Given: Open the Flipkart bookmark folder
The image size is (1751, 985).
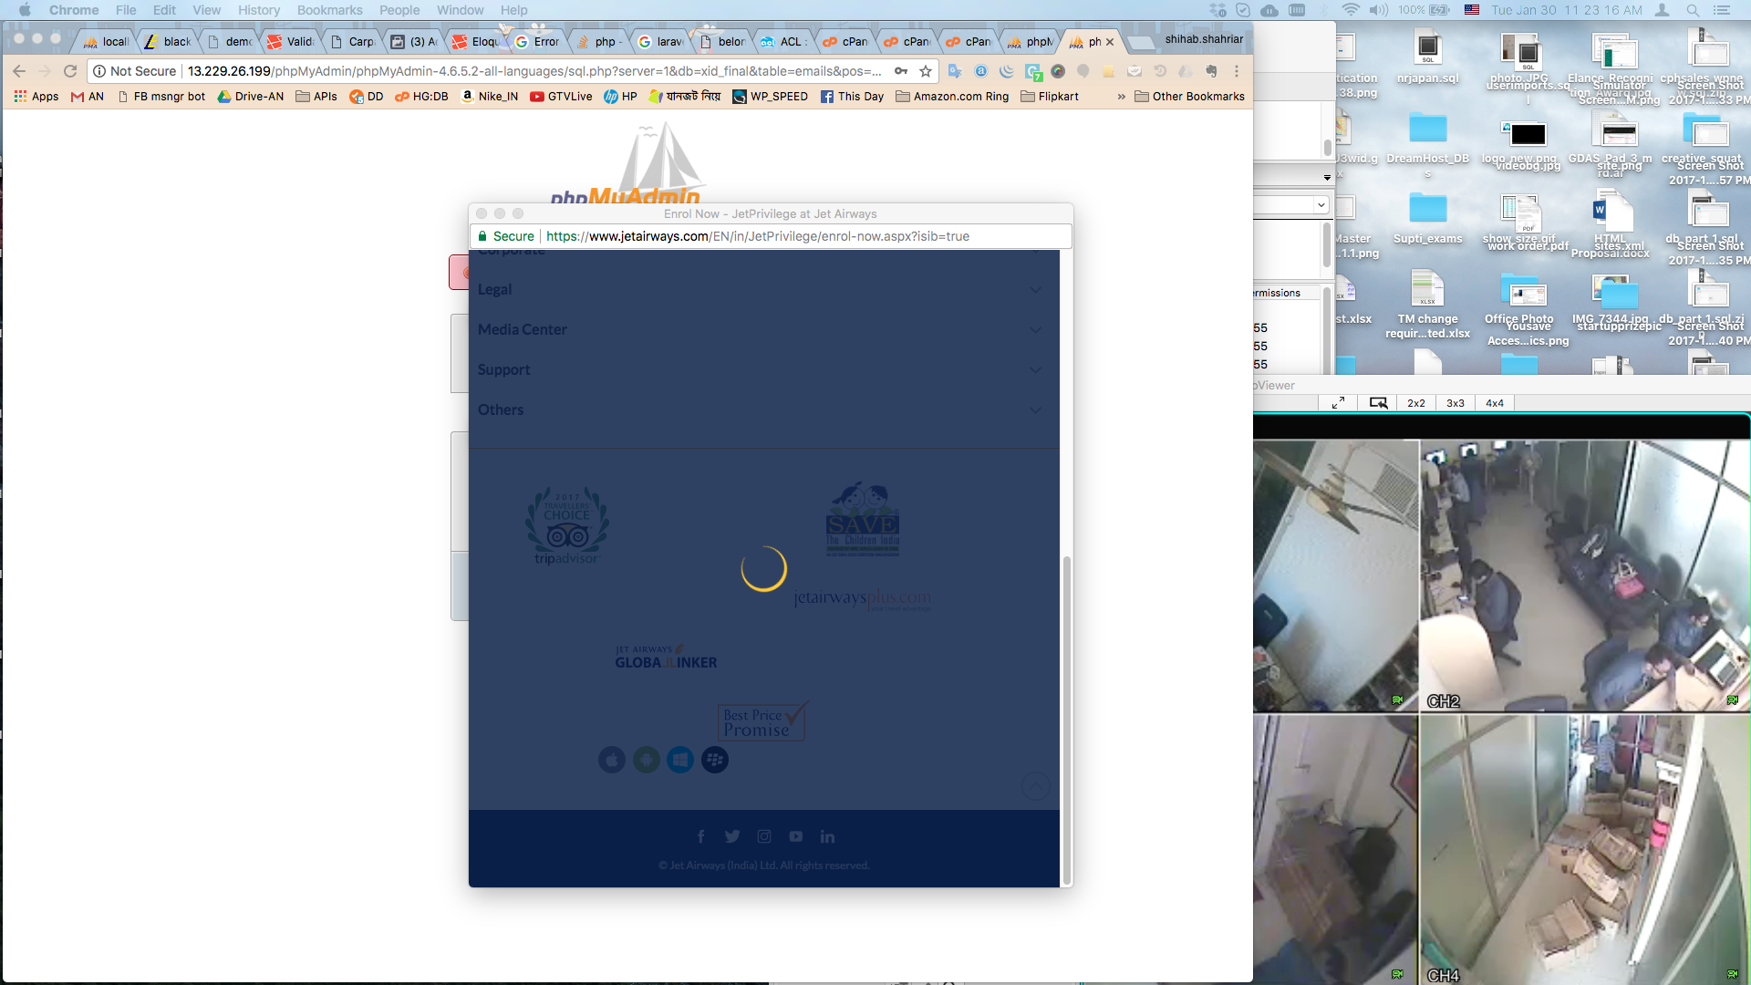Looking at the screenshot, I should tap(1050, 97).
